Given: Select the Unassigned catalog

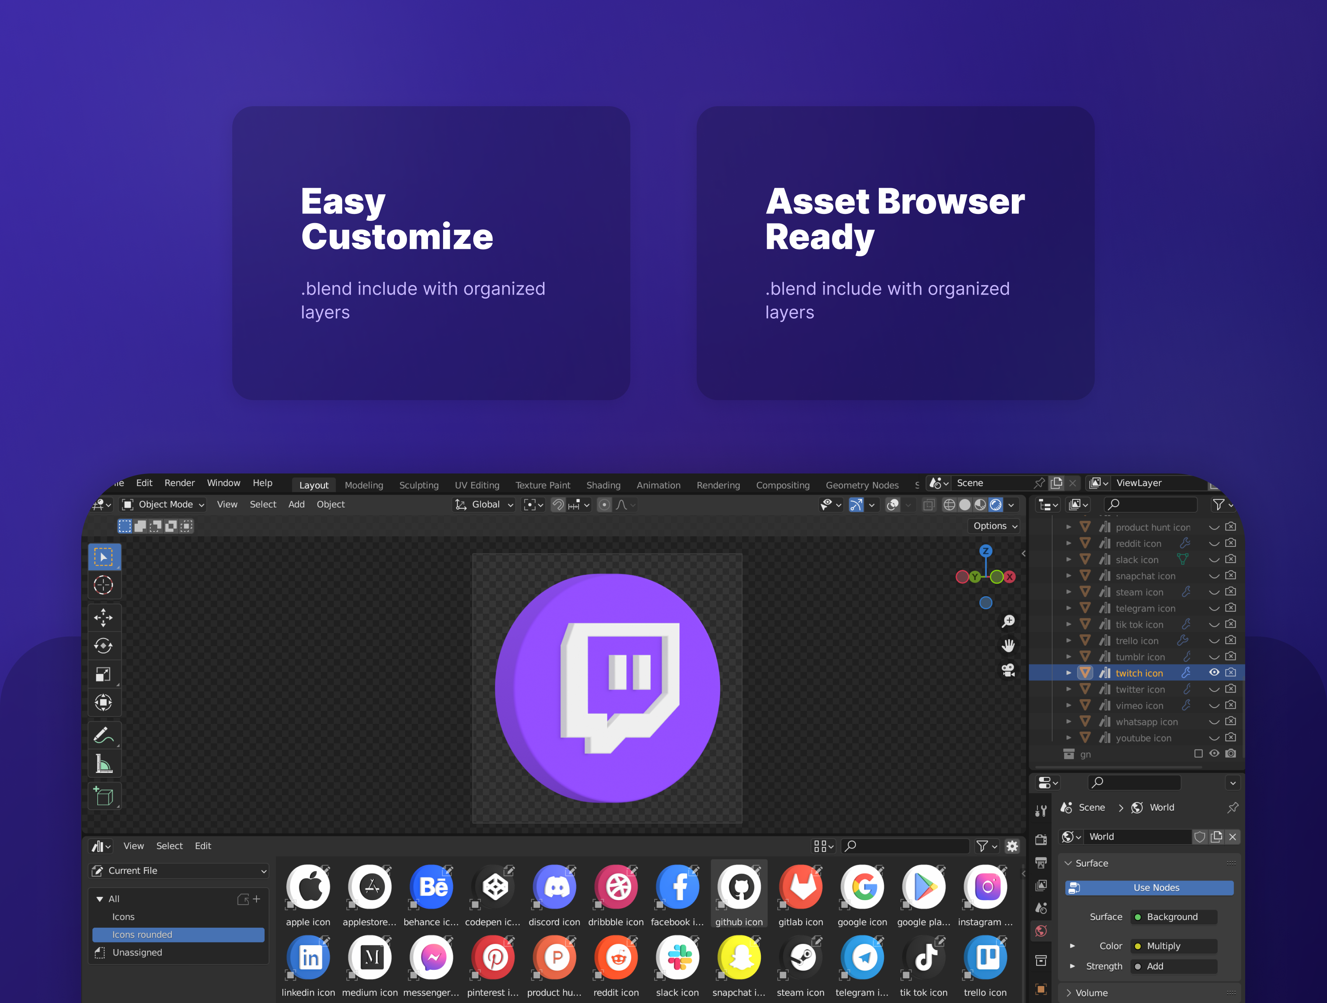Looking at the screenshot, I should pos(137,952).
